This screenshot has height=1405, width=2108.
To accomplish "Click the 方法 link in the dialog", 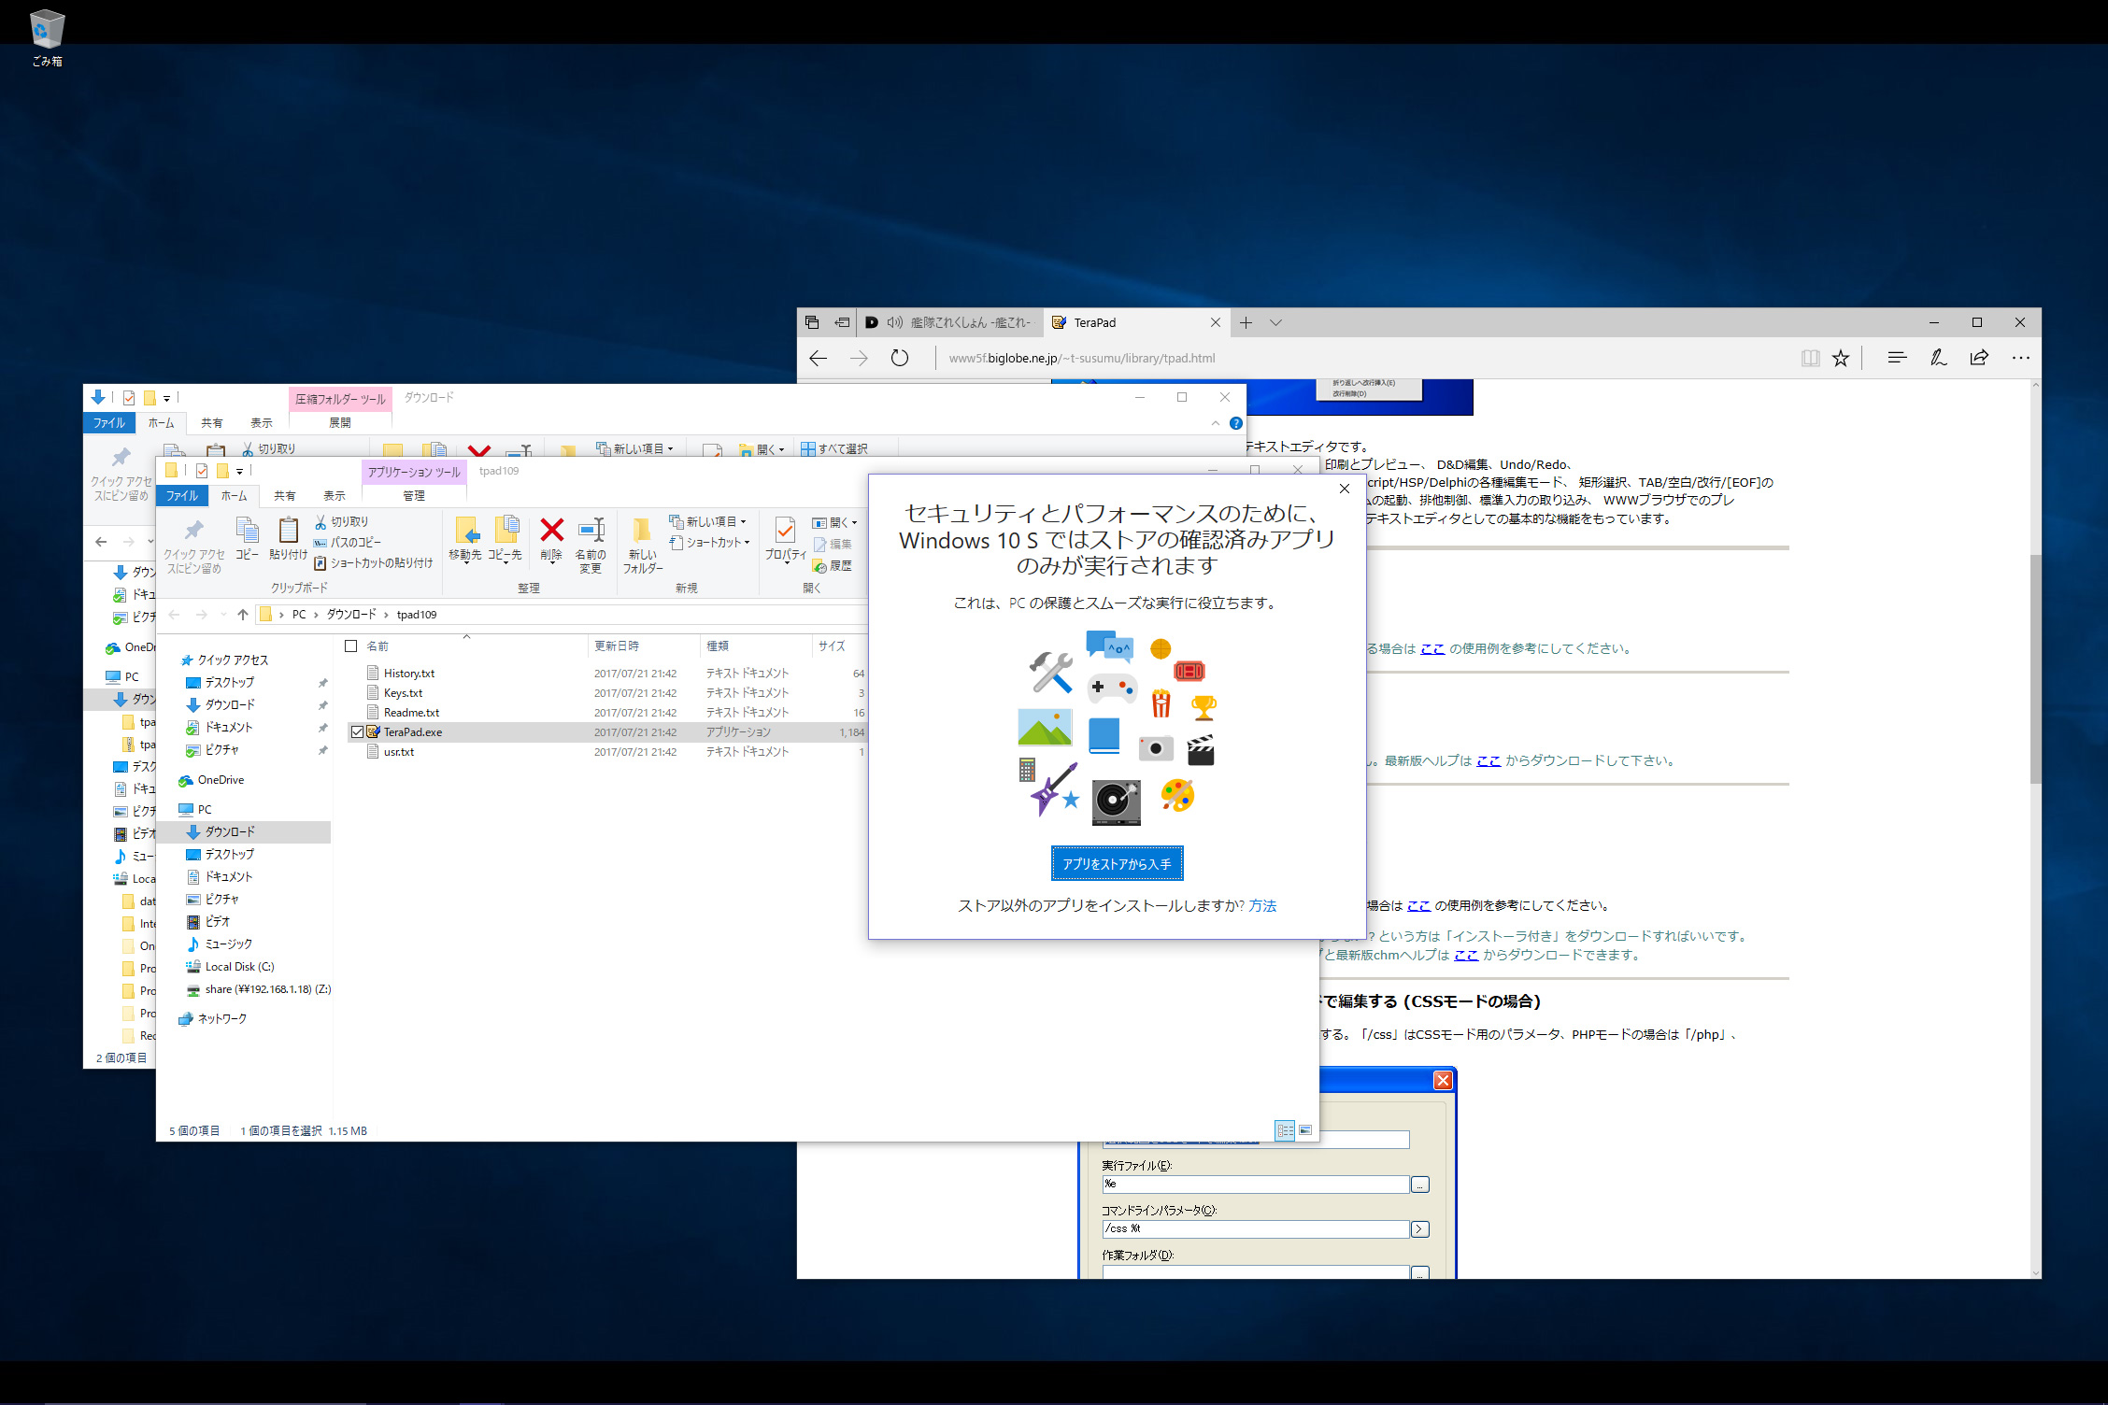I will coord(1262,905).
